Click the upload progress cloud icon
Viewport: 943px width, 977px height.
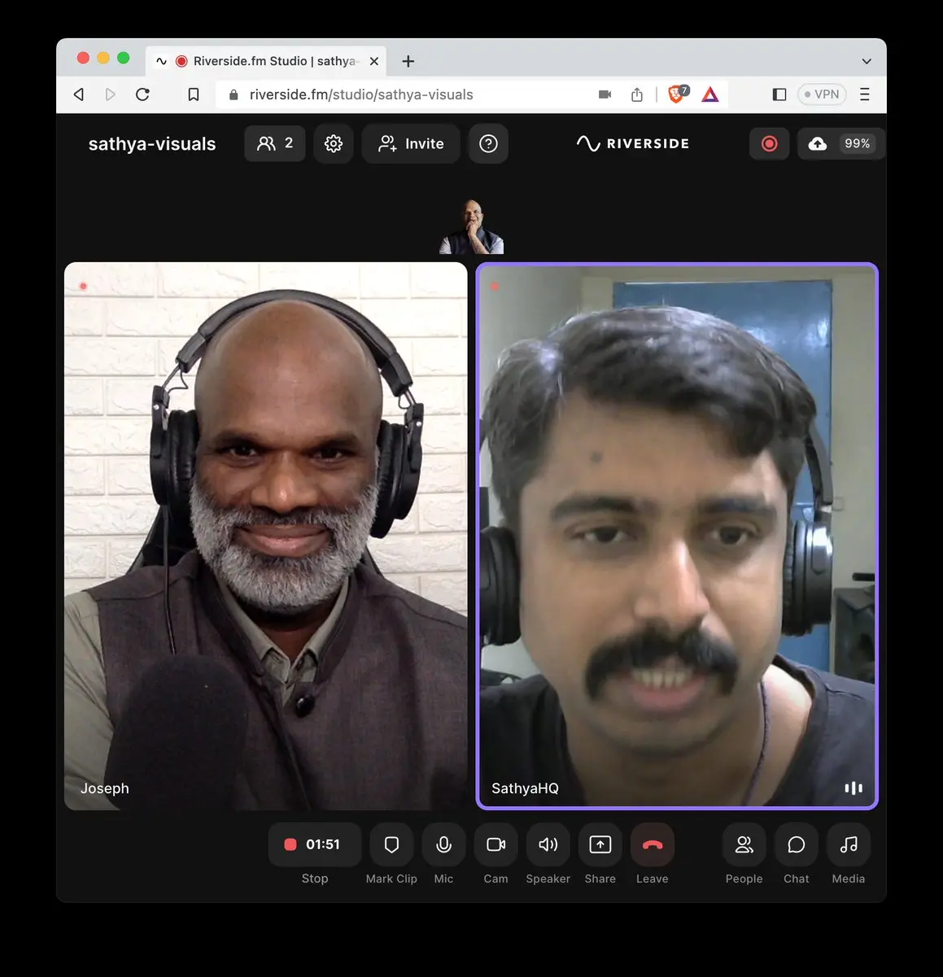(818, 144)
